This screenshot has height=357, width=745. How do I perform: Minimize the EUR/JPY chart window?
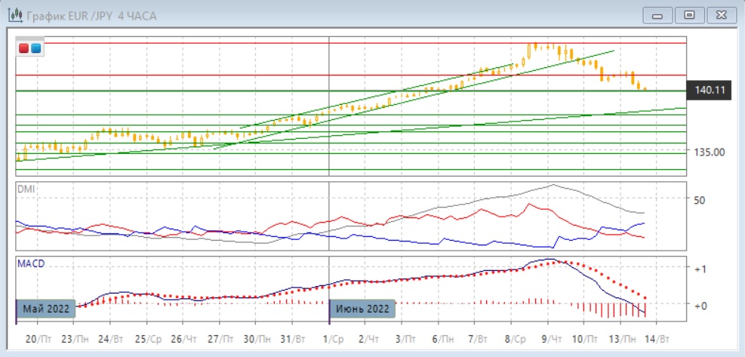657,15
